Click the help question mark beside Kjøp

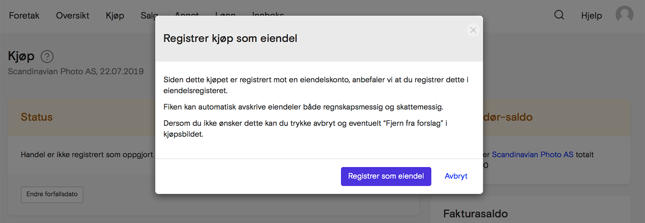tap(47, 56)
